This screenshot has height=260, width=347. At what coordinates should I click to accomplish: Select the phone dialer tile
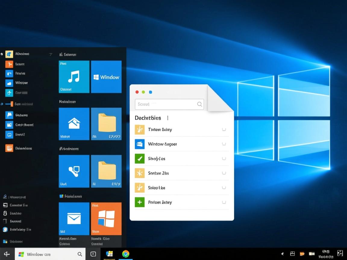[x=74, y=171]
